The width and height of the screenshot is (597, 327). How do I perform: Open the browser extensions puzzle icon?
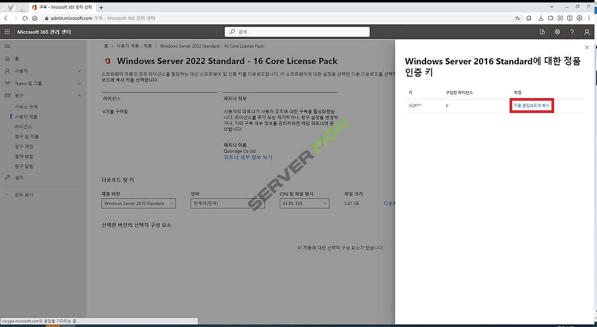pyautogui.click(x=529, y=18)
